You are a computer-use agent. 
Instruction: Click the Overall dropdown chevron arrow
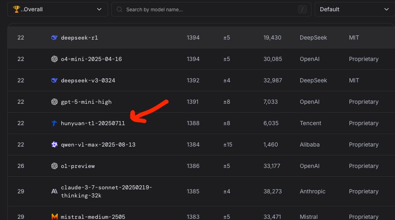coord(100,9)
